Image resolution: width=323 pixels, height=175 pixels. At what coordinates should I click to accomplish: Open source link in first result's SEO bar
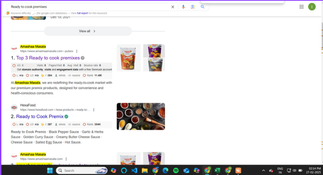point(74,75)
